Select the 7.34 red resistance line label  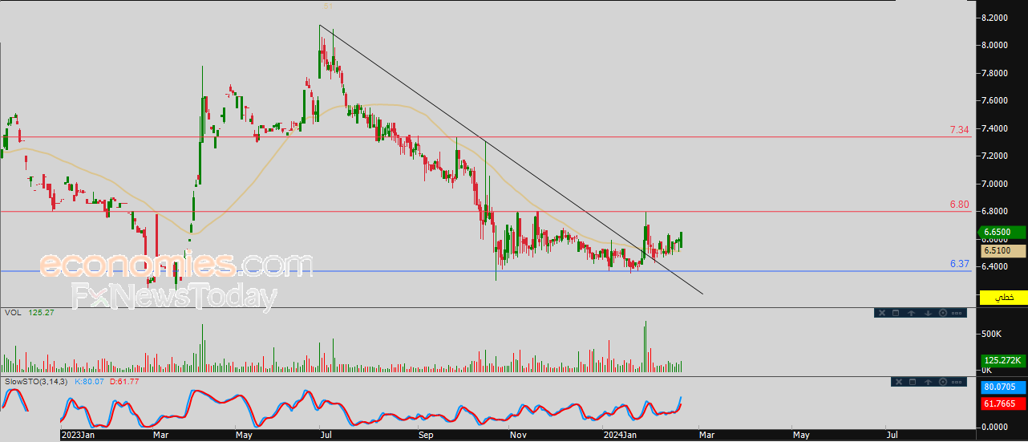959,129
